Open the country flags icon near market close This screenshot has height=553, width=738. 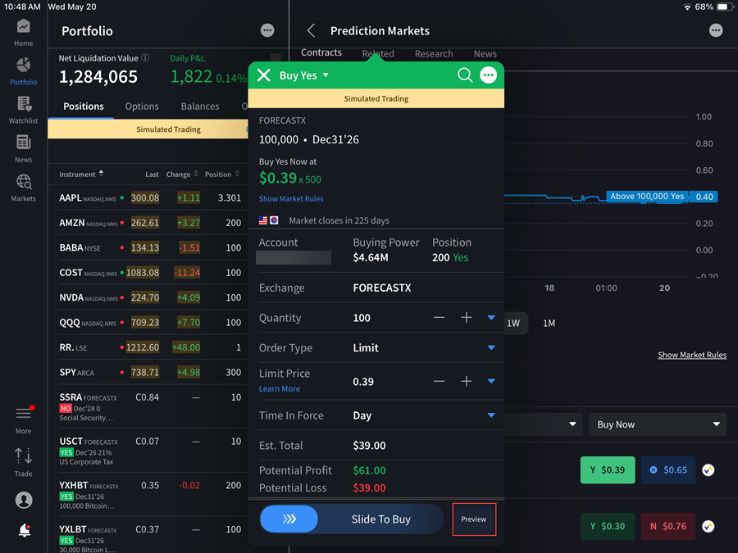268,220
